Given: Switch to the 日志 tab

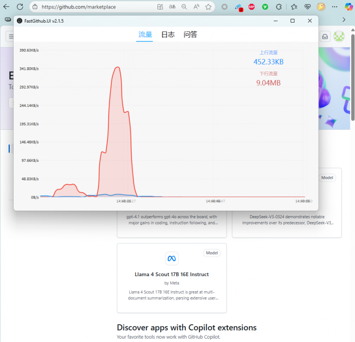Looking at the screenshot, I should pos(168,34).
